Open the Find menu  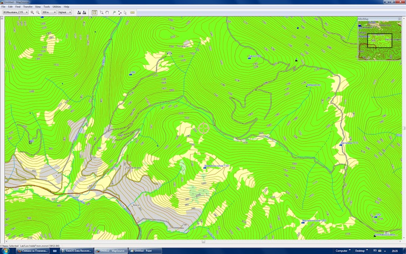(x=18, y=6)
